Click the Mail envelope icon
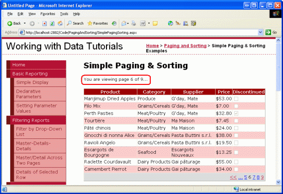Viewport: 283px width, 194px height. pos(124,23)
